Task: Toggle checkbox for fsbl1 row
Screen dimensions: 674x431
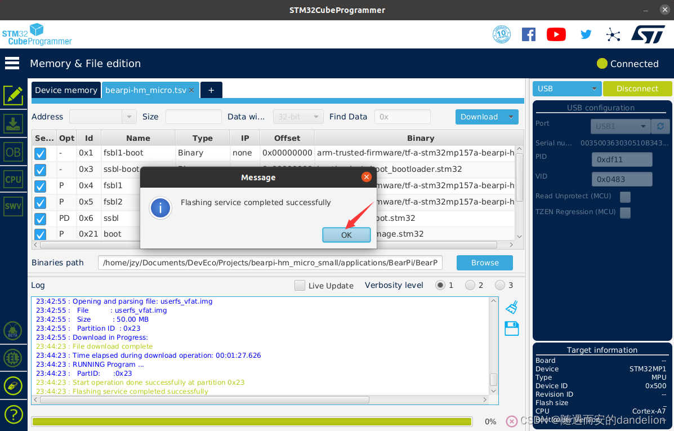Action: click(x=41, y=186)
